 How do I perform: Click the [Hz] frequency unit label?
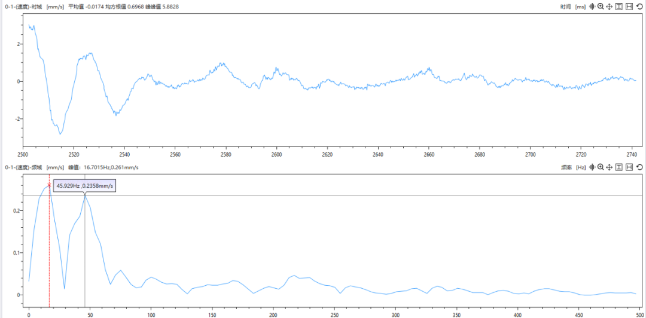(580, 167)
